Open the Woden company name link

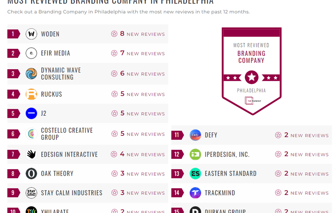click(50, 34)
